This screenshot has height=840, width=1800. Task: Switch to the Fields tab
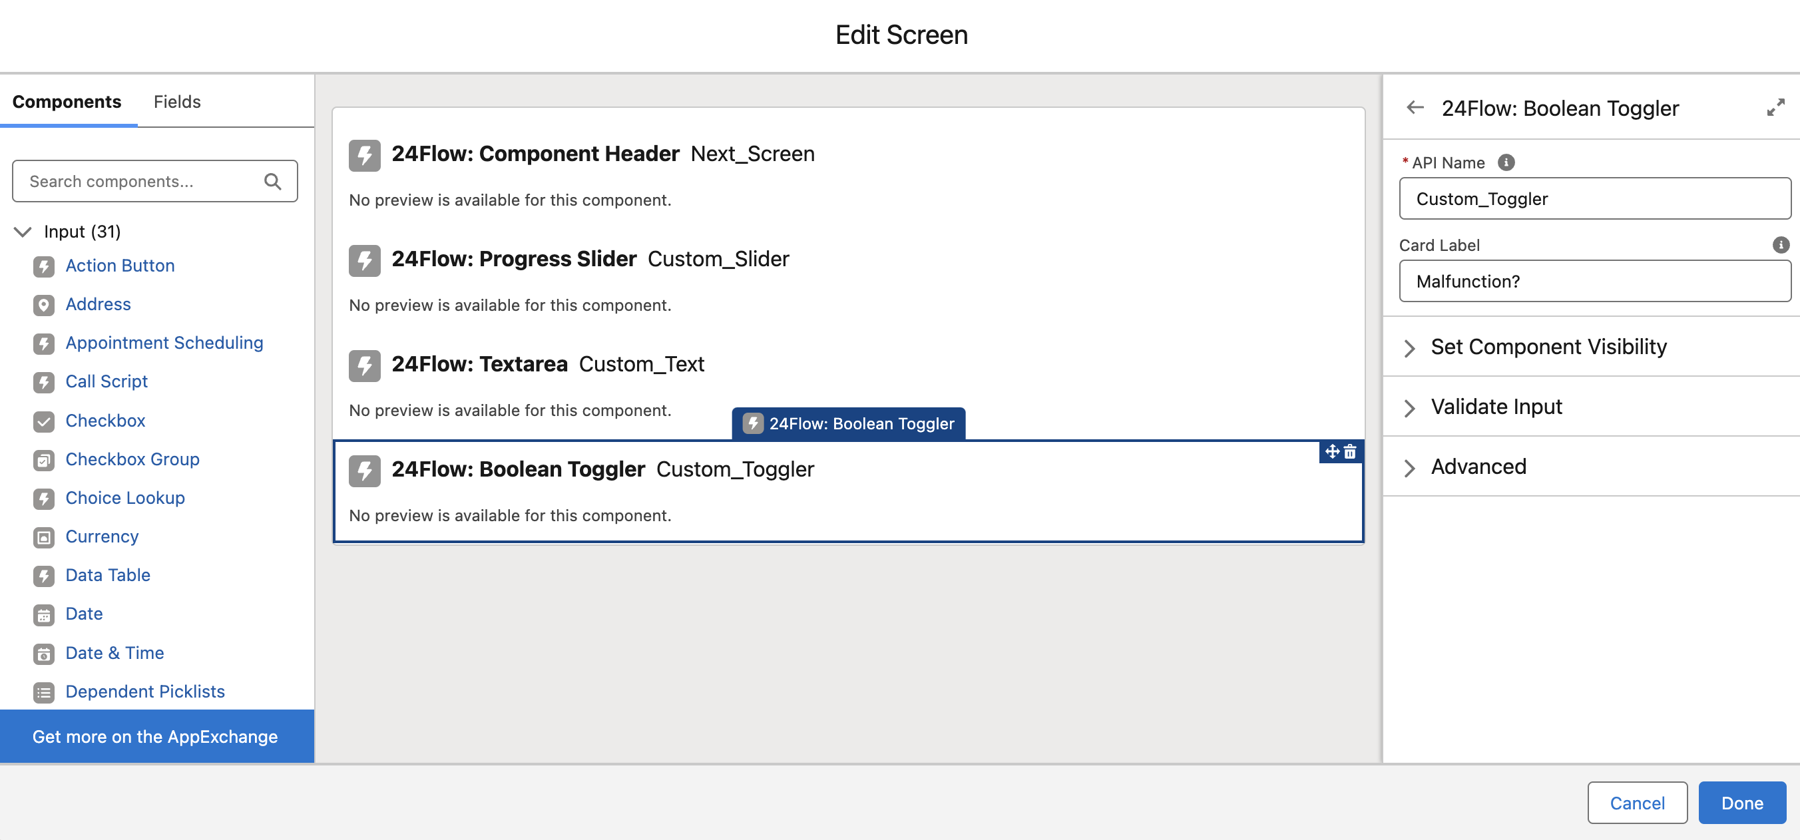177,102
